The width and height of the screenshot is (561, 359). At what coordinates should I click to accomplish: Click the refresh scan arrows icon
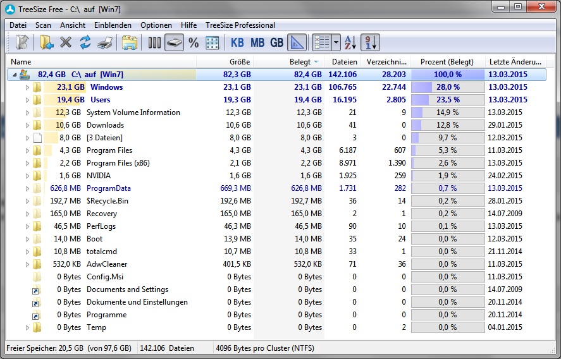tap(85, 42)
